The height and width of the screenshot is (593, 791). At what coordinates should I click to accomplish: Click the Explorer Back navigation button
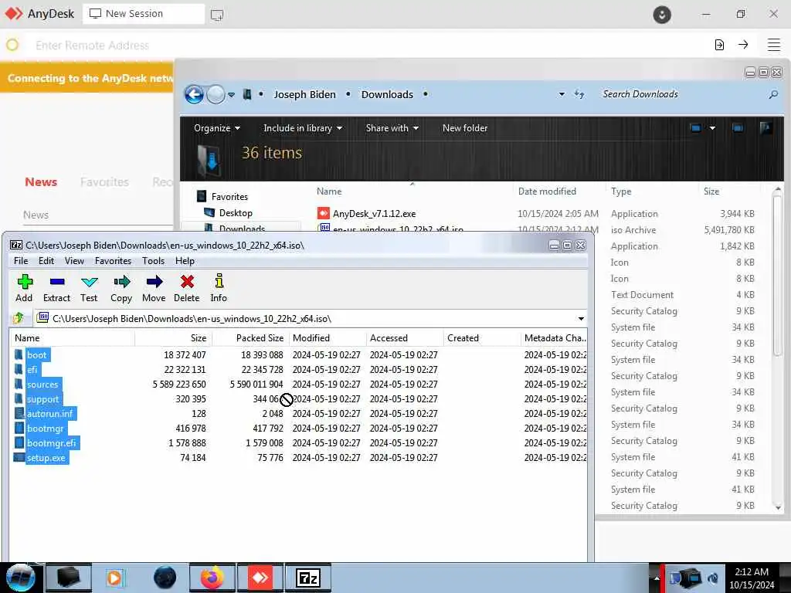[194, 94]
